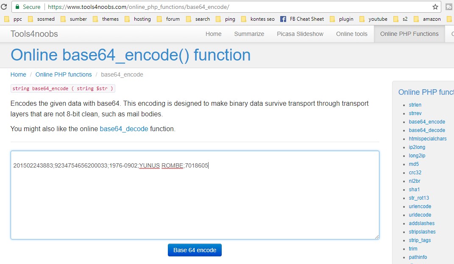The width and height of the screenshot is (454, 264).
Task: Open the Summarize nav item
Action: pyautogui.click(x=249, y=34)
